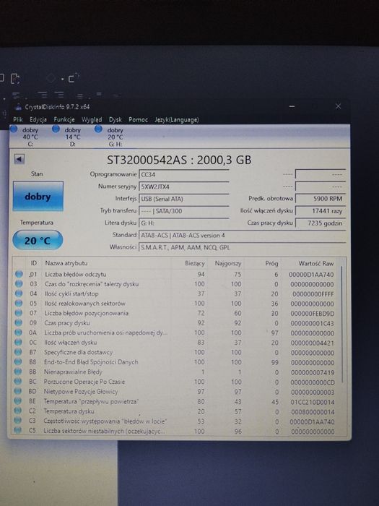379x506 pixels.
Task: Click status dot for attribute BC
Action: tap(18, 382)
